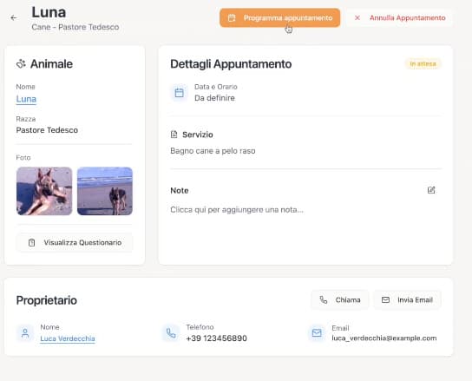
Task: Click the paw icon beside Animale
Action: click(21, 64)
